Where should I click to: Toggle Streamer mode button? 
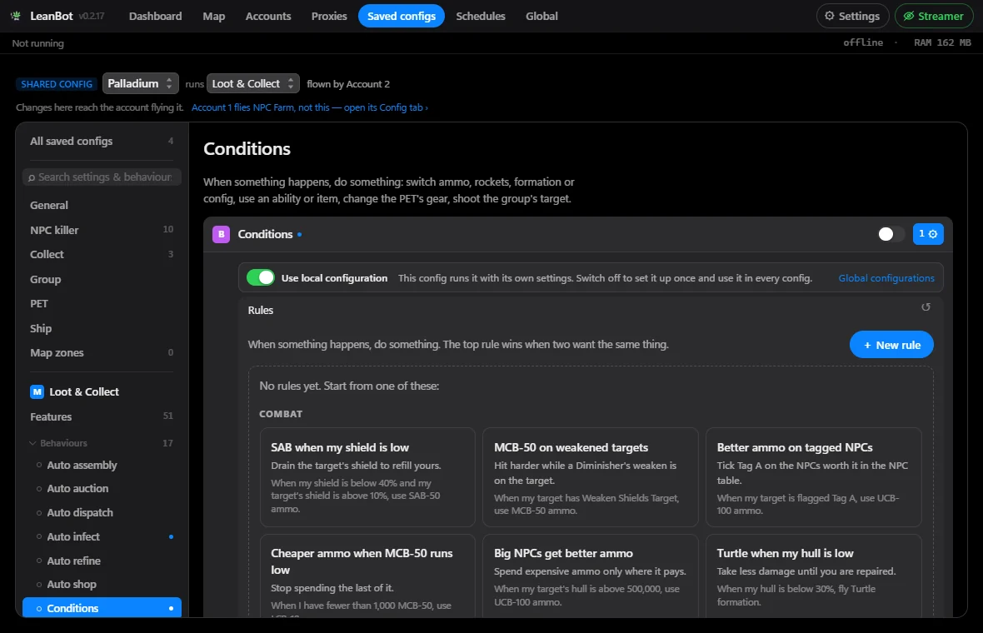[934, 17]
